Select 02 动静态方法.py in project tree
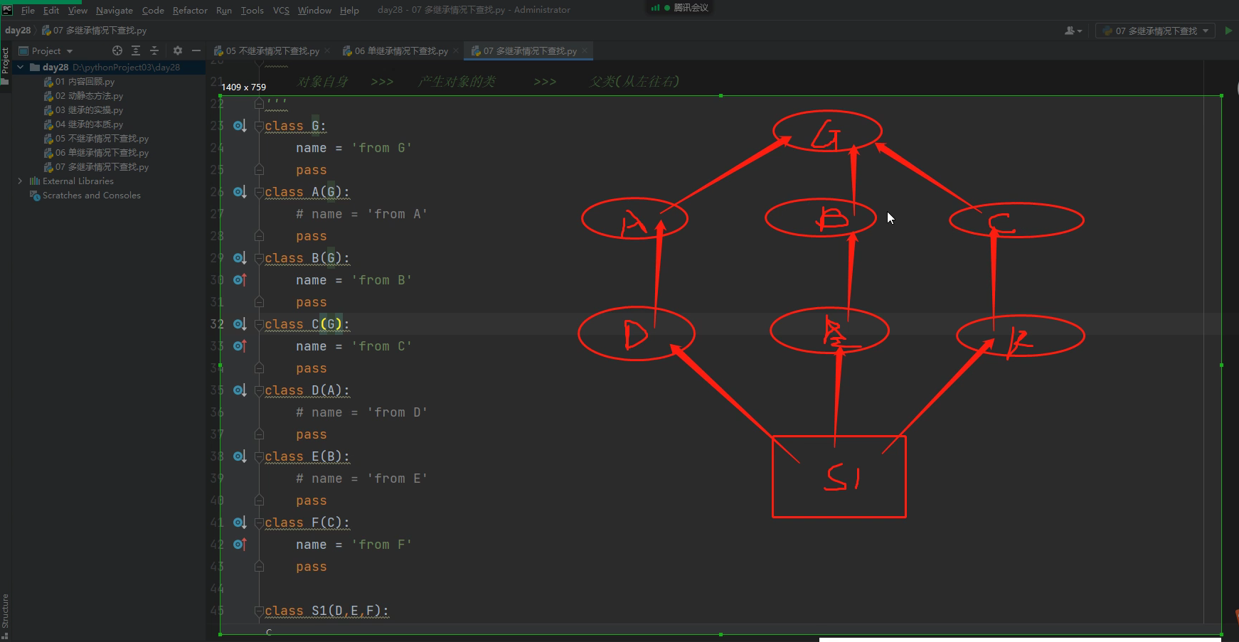The image size is (1239, 642). 83,96
